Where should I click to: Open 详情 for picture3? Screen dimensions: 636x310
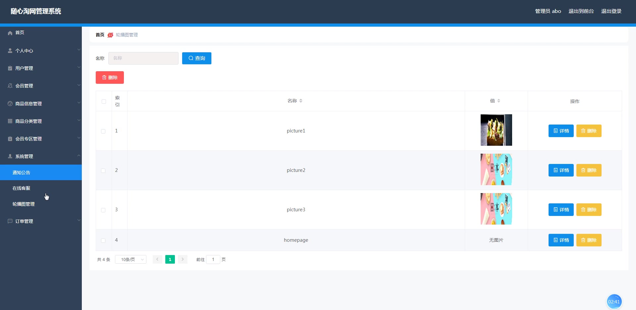coord(561,210)
